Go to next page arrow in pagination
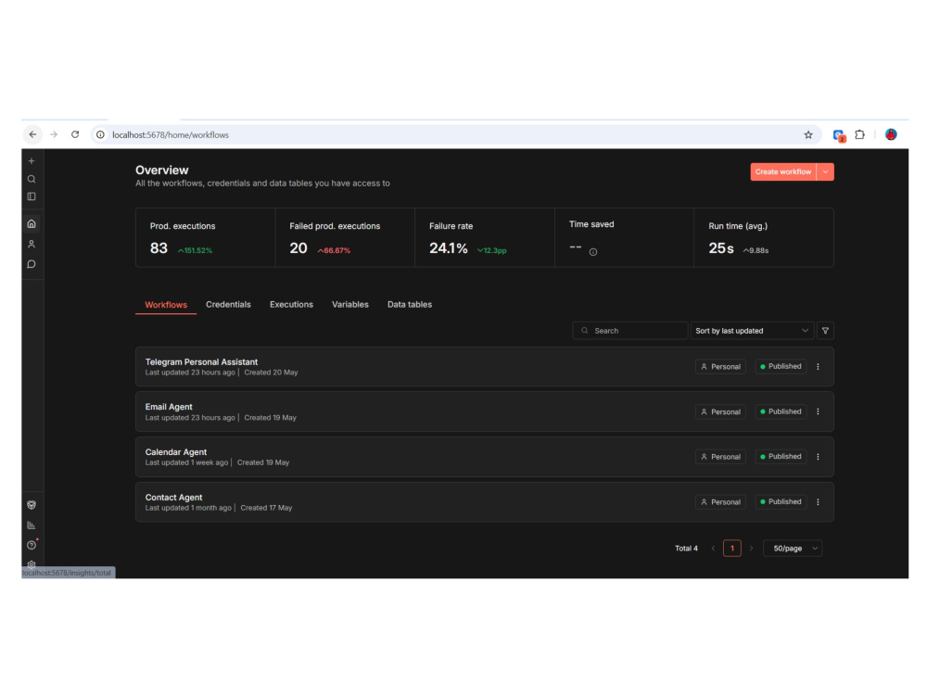Image resolution: width=927 pixels, height=695 pixels. click(x=752, y=549)
